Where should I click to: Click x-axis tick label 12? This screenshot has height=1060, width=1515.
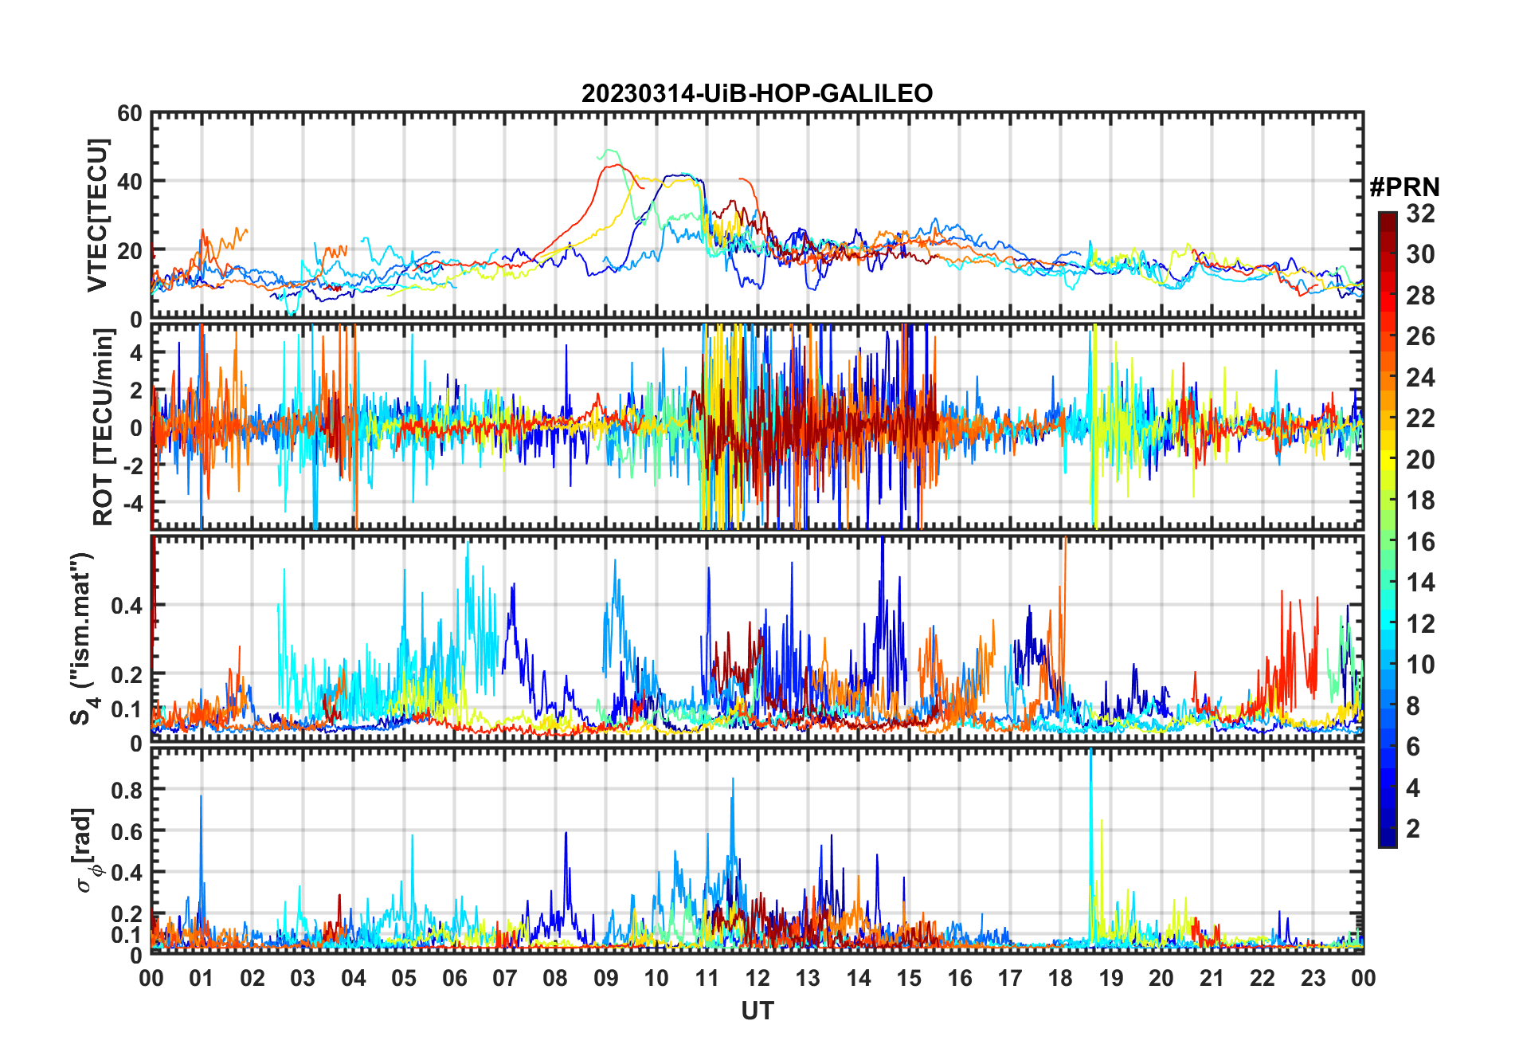pos(757,978)
